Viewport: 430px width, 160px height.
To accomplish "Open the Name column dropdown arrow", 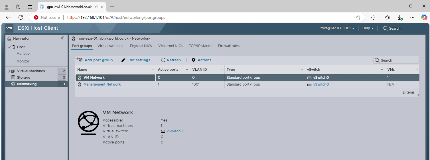I will pos(152,70).
